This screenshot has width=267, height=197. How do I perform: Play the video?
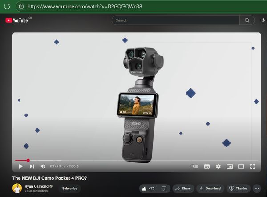click(20, 166)
